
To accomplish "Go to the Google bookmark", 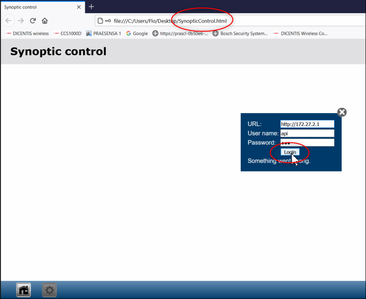I will pyautogui.click(x=137, y=33).
